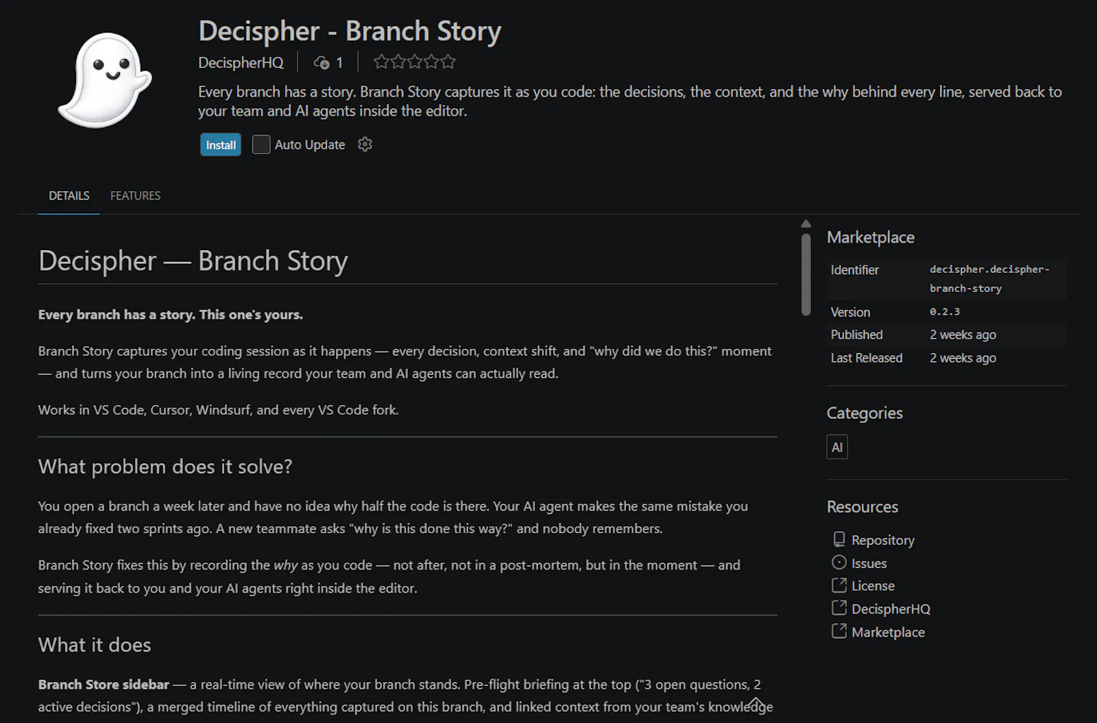
Task: Click the 'What problem does it solve?' heading
Action: 165,467
